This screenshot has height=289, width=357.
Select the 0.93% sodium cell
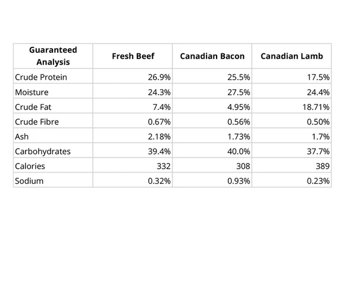pos(212,181)
